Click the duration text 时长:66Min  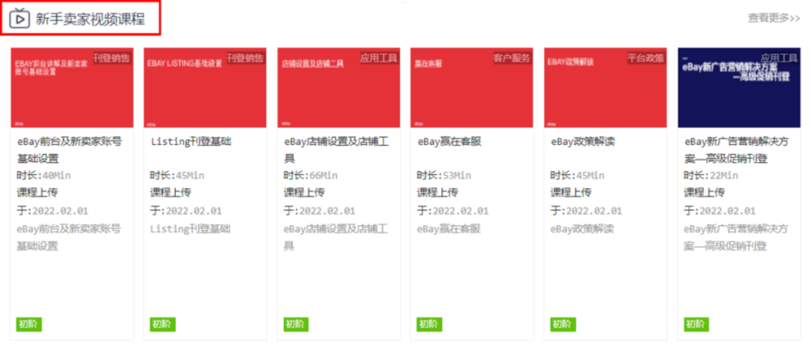(x=310, y=176)
